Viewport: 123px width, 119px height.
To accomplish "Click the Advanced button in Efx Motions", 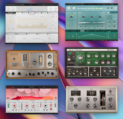I will 56,5.
